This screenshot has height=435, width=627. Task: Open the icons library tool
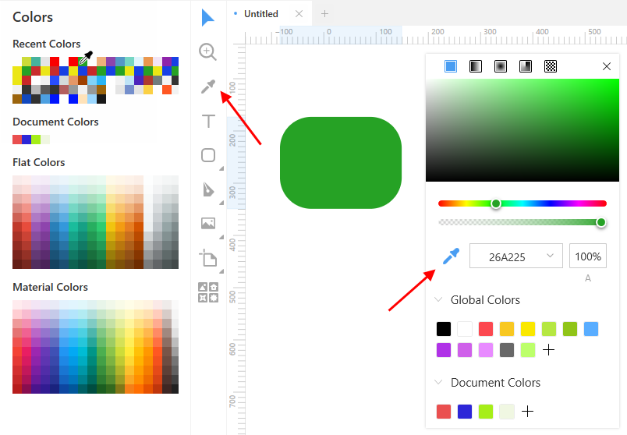tap(208, 292)
